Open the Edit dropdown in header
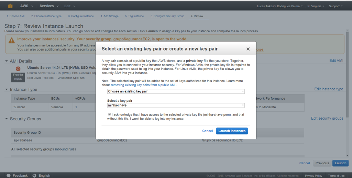Screen dimensions: 352x178 pos(69,6)
